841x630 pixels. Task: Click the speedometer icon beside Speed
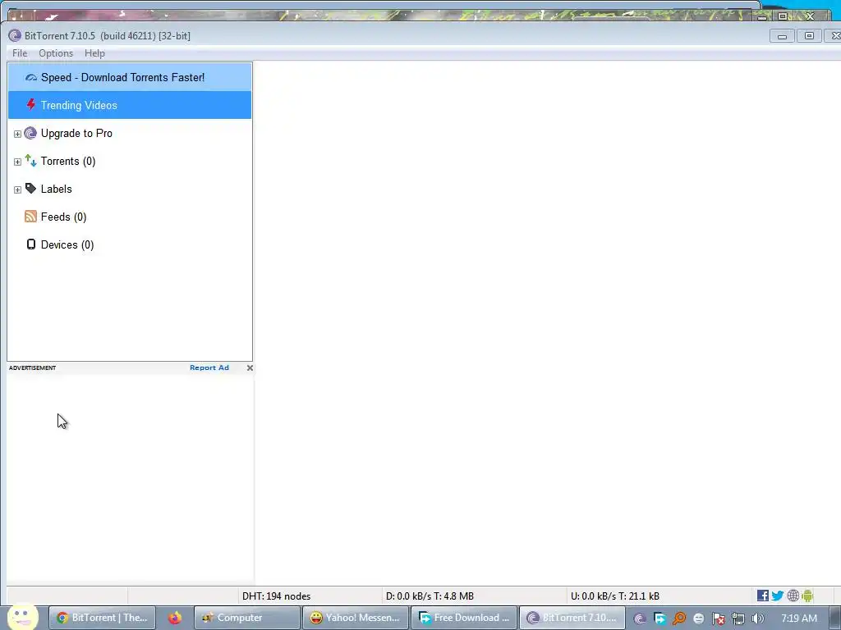(x=30, y=77)
